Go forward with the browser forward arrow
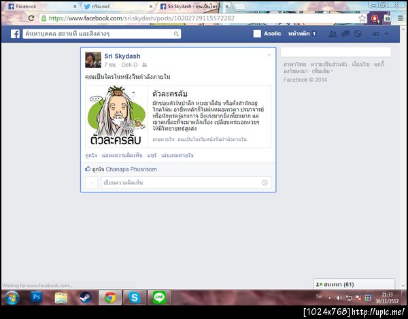 [20, 18]
